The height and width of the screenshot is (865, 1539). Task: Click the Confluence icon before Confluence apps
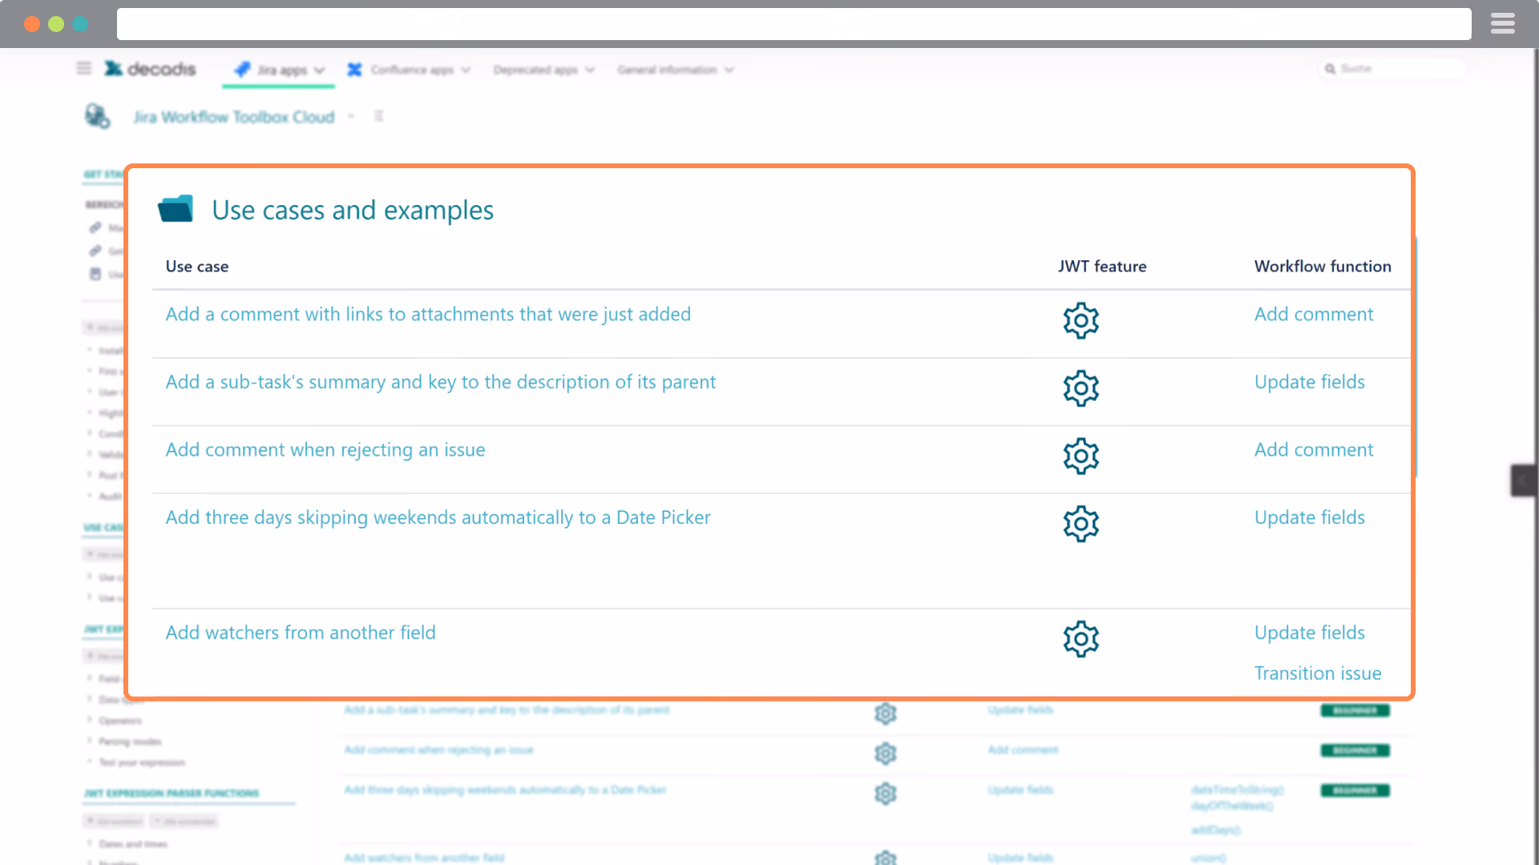(354, 70)
